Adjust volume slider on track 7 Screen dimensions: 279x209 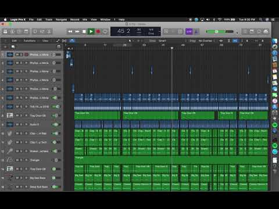(x=56, y=107)
